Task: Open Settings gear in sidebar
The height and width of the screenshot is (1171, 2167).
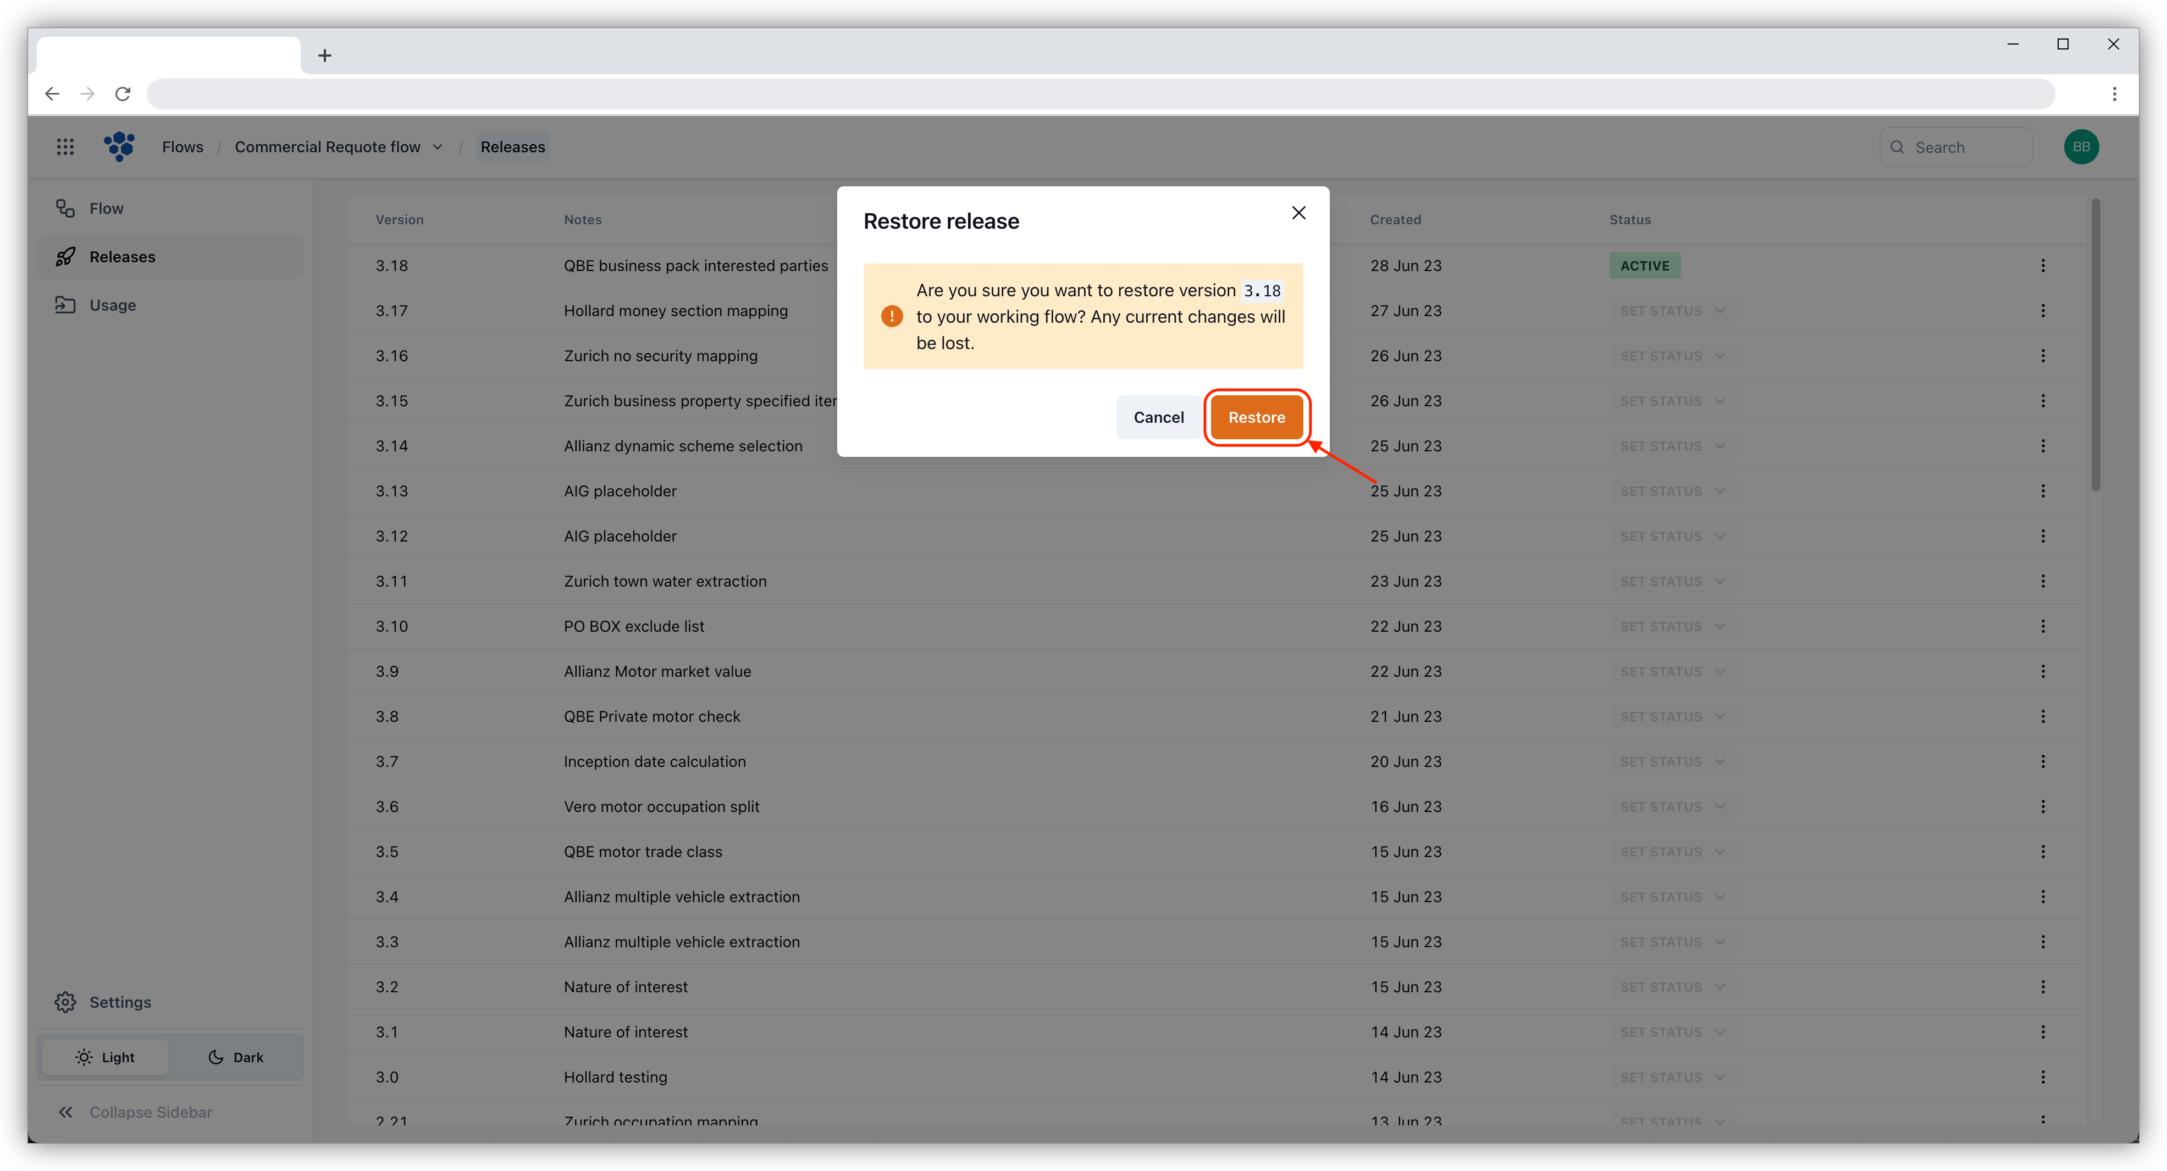Action: [65, 1002]
